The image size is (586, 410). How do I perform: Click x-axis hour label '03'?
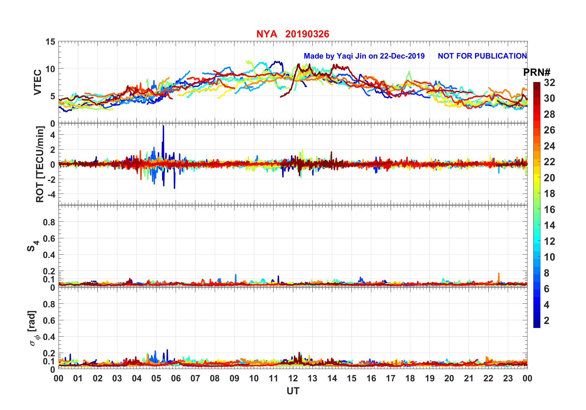117,378
